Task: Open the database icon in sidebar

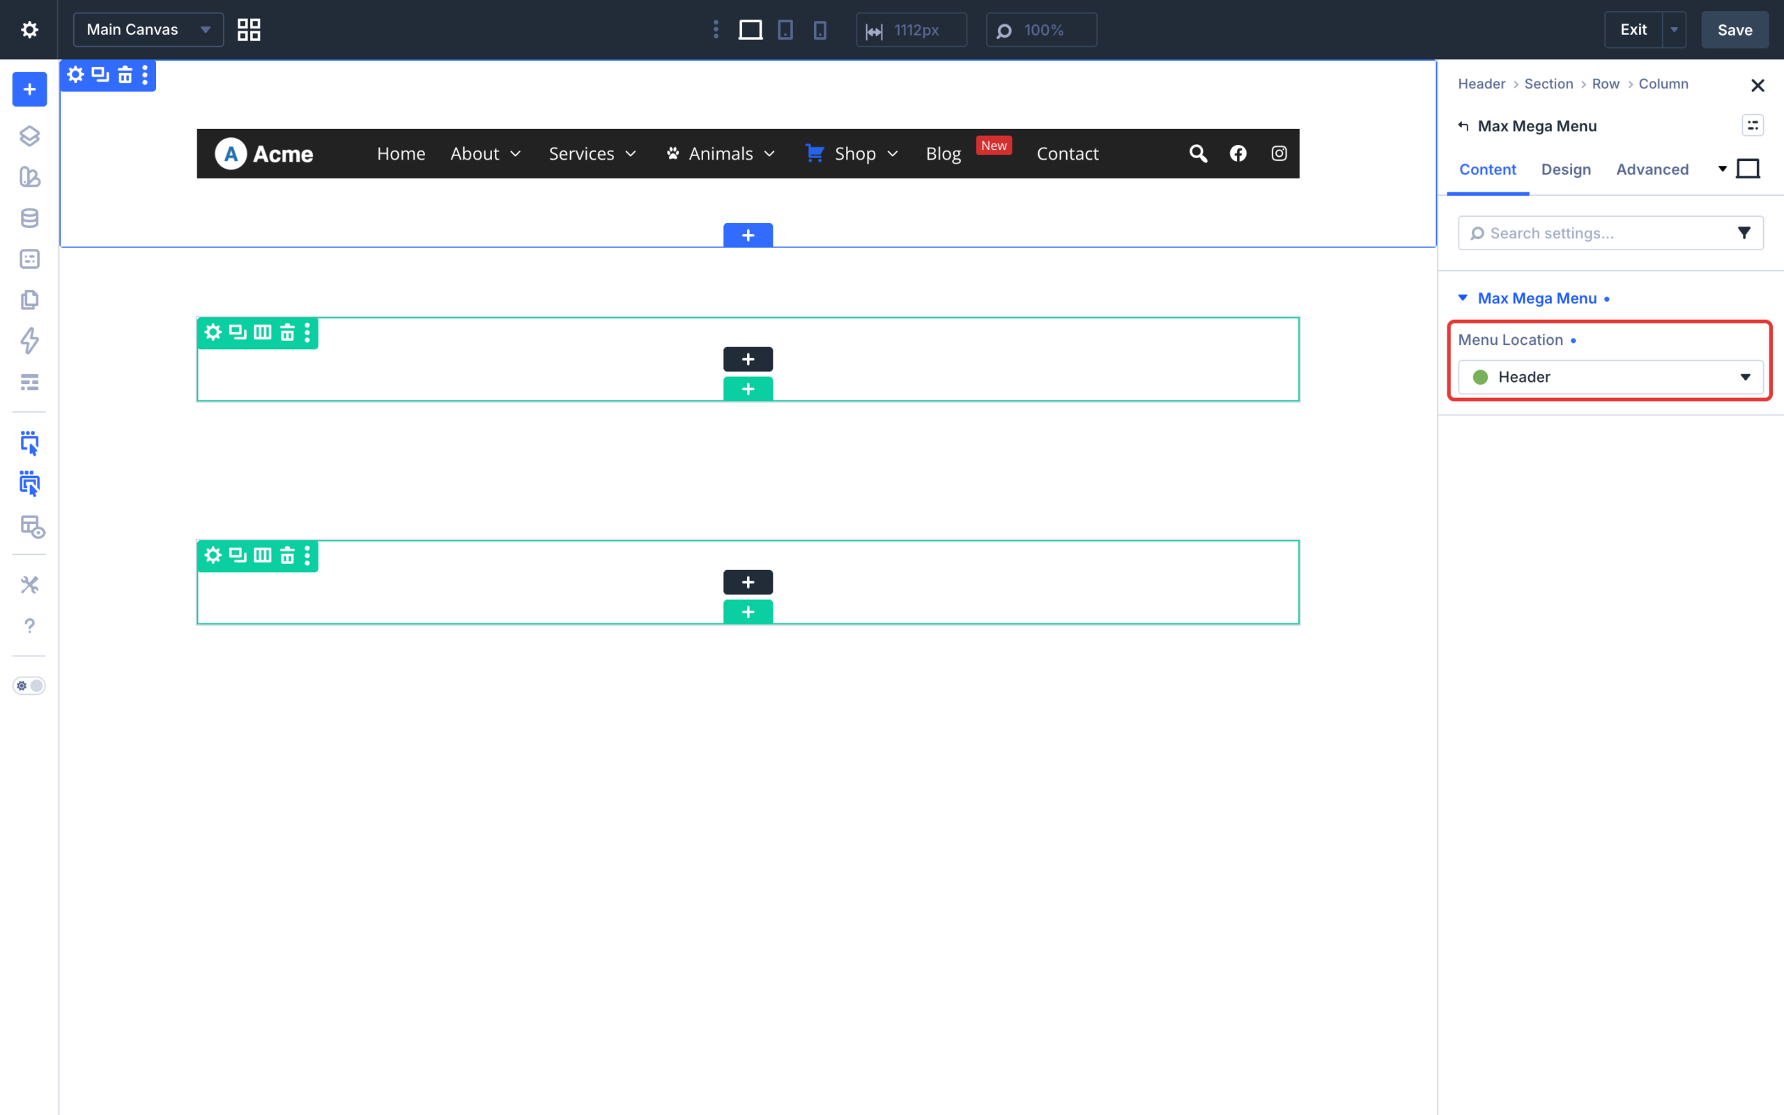Action: click(29, 218)
